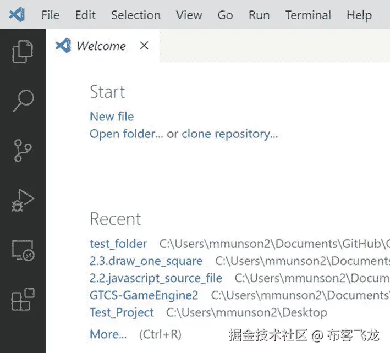Viewport: 390px width, 353px height.
Task: Click the clone repository... link
Action: (229, 134)
